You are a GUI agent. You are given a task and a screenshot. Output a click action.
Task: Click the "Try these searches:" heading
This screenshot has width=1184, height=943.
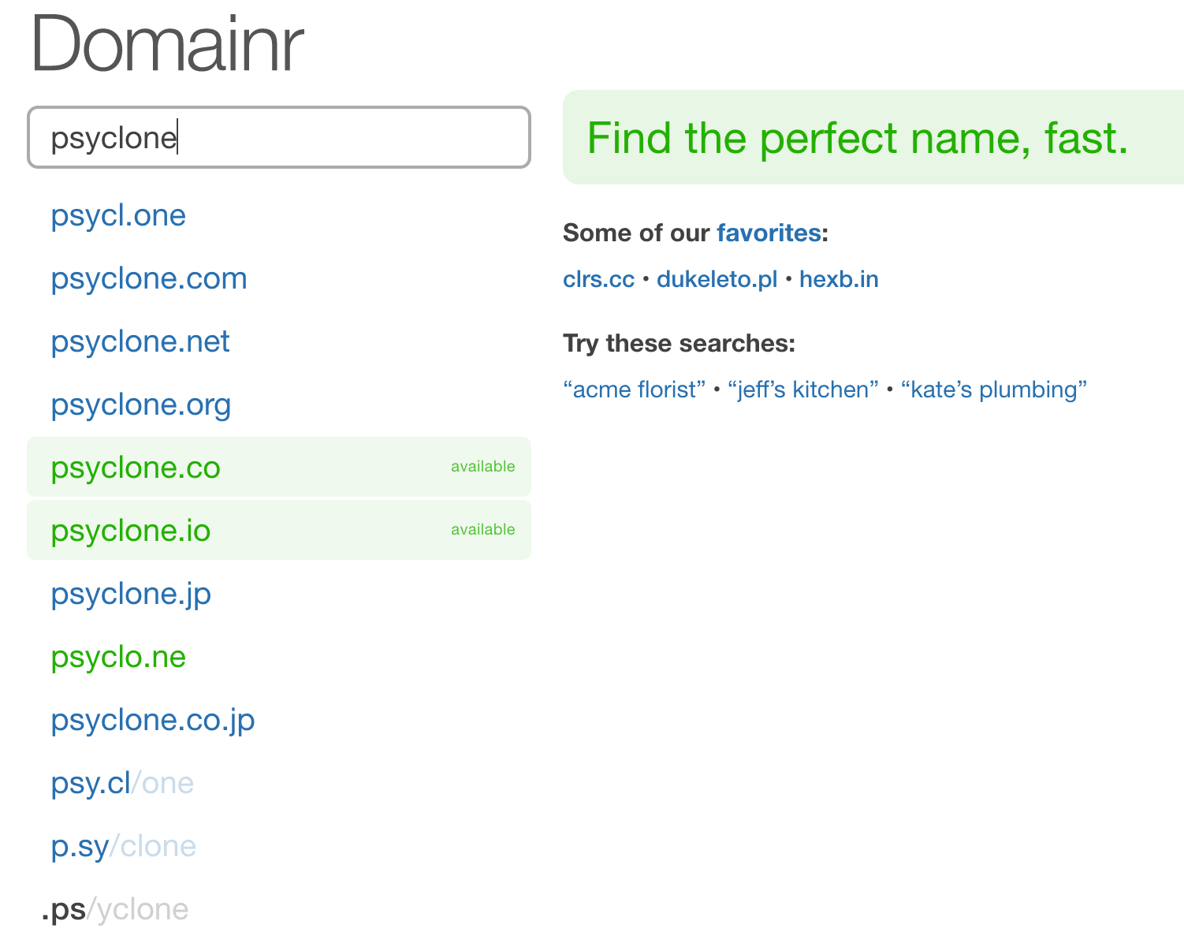pos(679,343)
